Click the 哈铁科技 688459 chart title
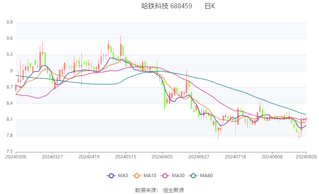Screen dimensions: 319x194 [167, 6]
